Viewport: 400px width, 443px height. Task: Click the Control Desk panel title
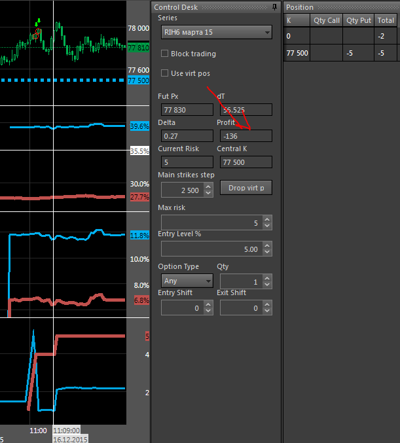[x=175, y=7]
